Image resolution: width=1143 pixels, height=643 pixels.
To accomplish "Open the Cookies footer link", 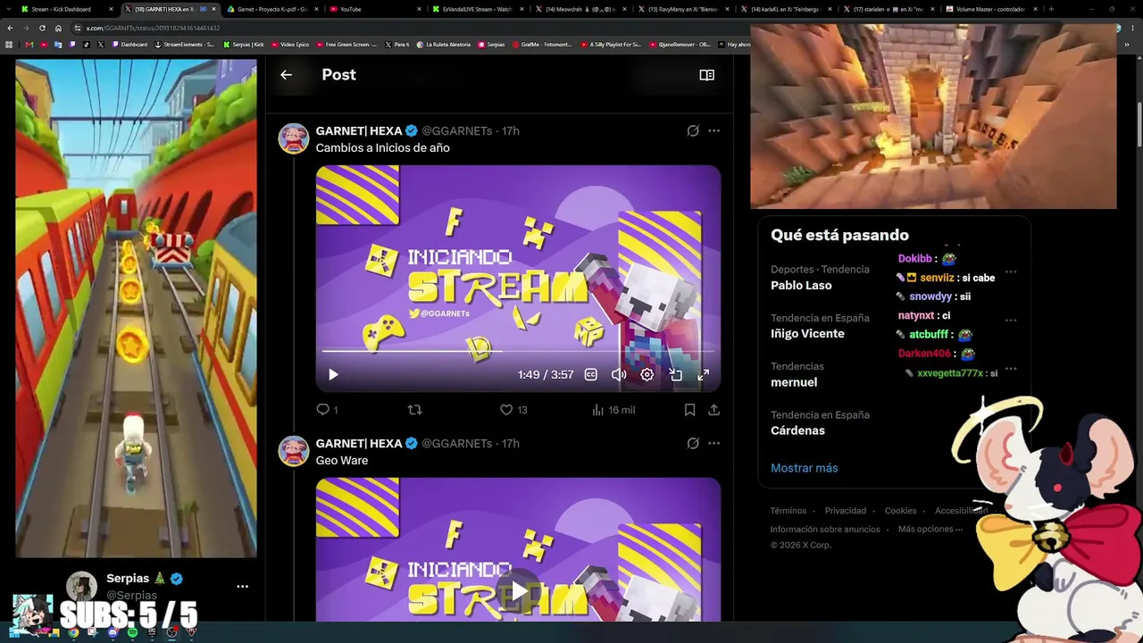I will coord(900,511).
